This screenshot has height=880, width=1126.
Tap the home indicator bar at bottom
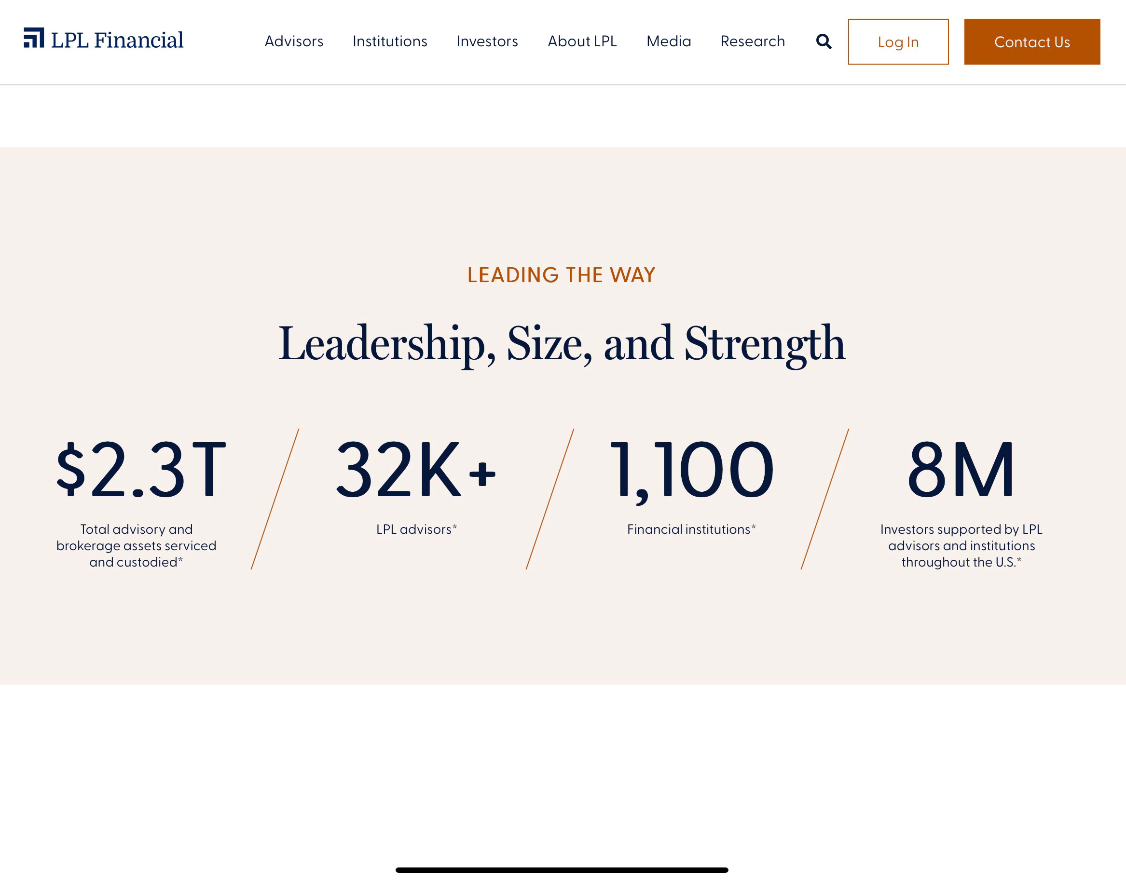pos(562,870)
